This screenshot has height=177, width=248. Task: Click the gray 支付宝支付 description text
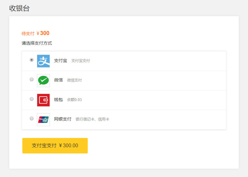(81, 61)
